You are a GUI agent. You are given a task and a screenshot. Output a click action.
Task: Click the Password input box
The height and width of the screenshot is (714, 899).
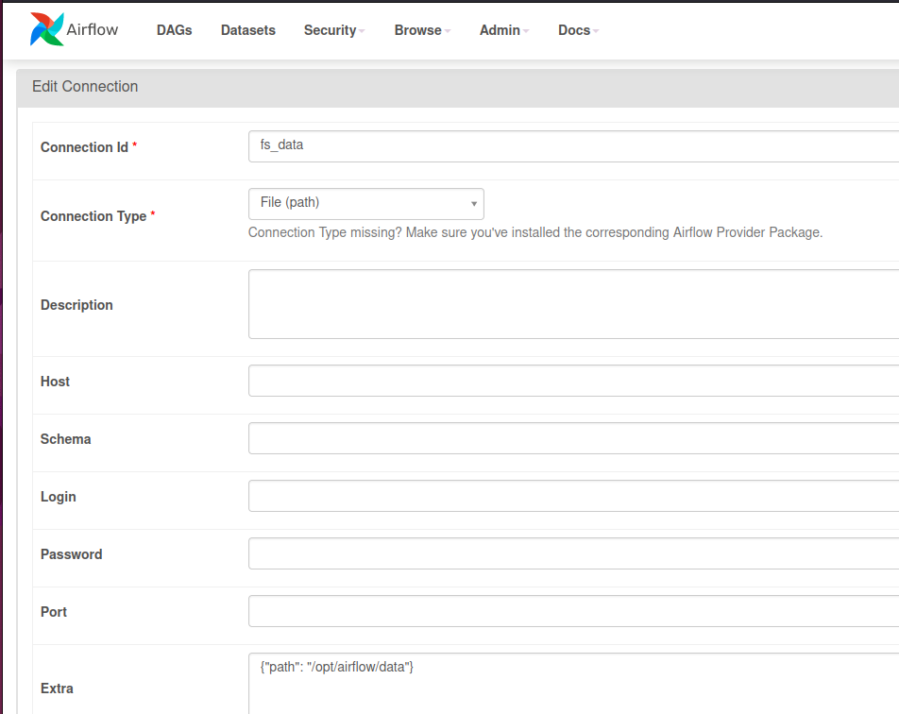[x=573, y=553]
